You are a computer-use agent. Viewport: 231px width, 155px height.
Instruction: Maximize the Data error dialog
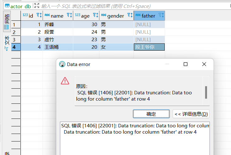pos(186,64)
